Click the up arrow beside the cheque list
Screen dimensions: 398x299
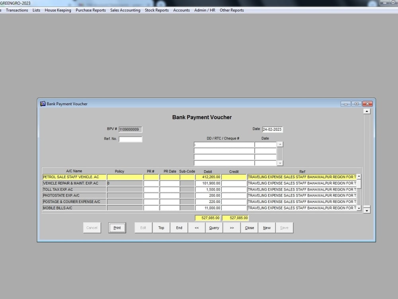click(280, 144)
